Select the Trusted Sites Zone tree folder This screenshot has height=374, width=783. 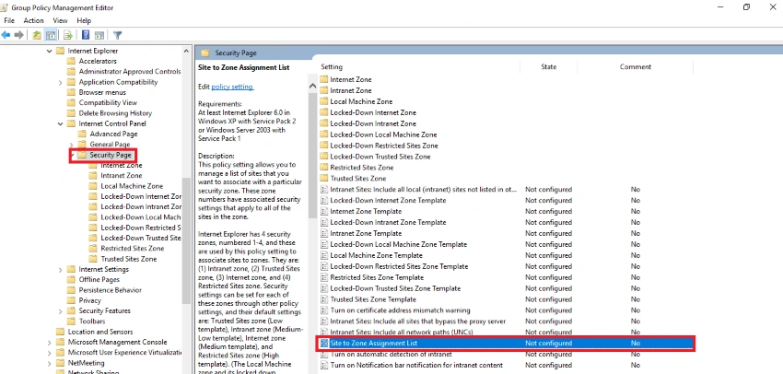129,259
